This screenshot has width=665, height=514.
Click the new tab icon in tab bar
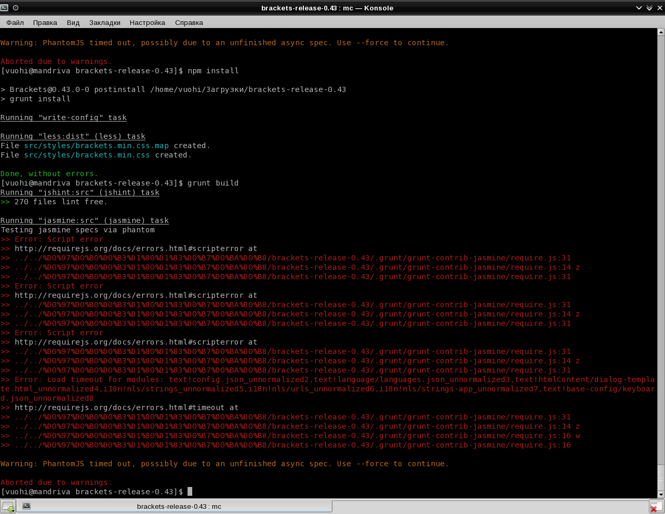pos(8,506)
